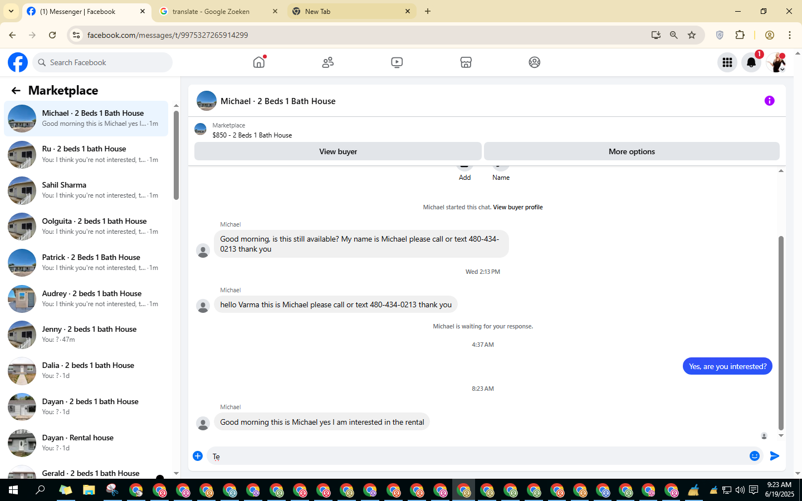The image size is (802, 501).
Task: Open the Action Center notification icon
Action: (x=754, y=490)
